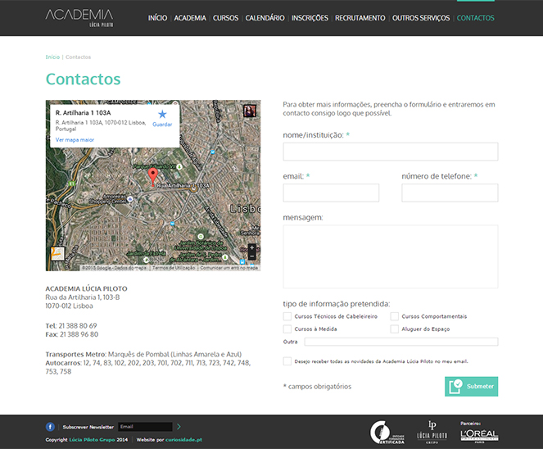
Task: Tick the receive news by email checkbox
Action: pyautogui.click(x=287, y=361)
